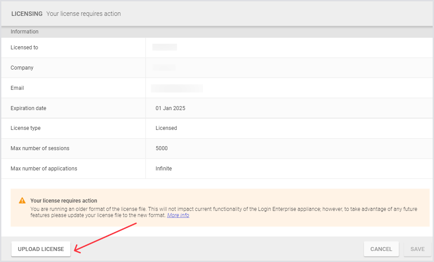
Task: Click the UPLOAD LICENSE button
Action: coord(41,249)
